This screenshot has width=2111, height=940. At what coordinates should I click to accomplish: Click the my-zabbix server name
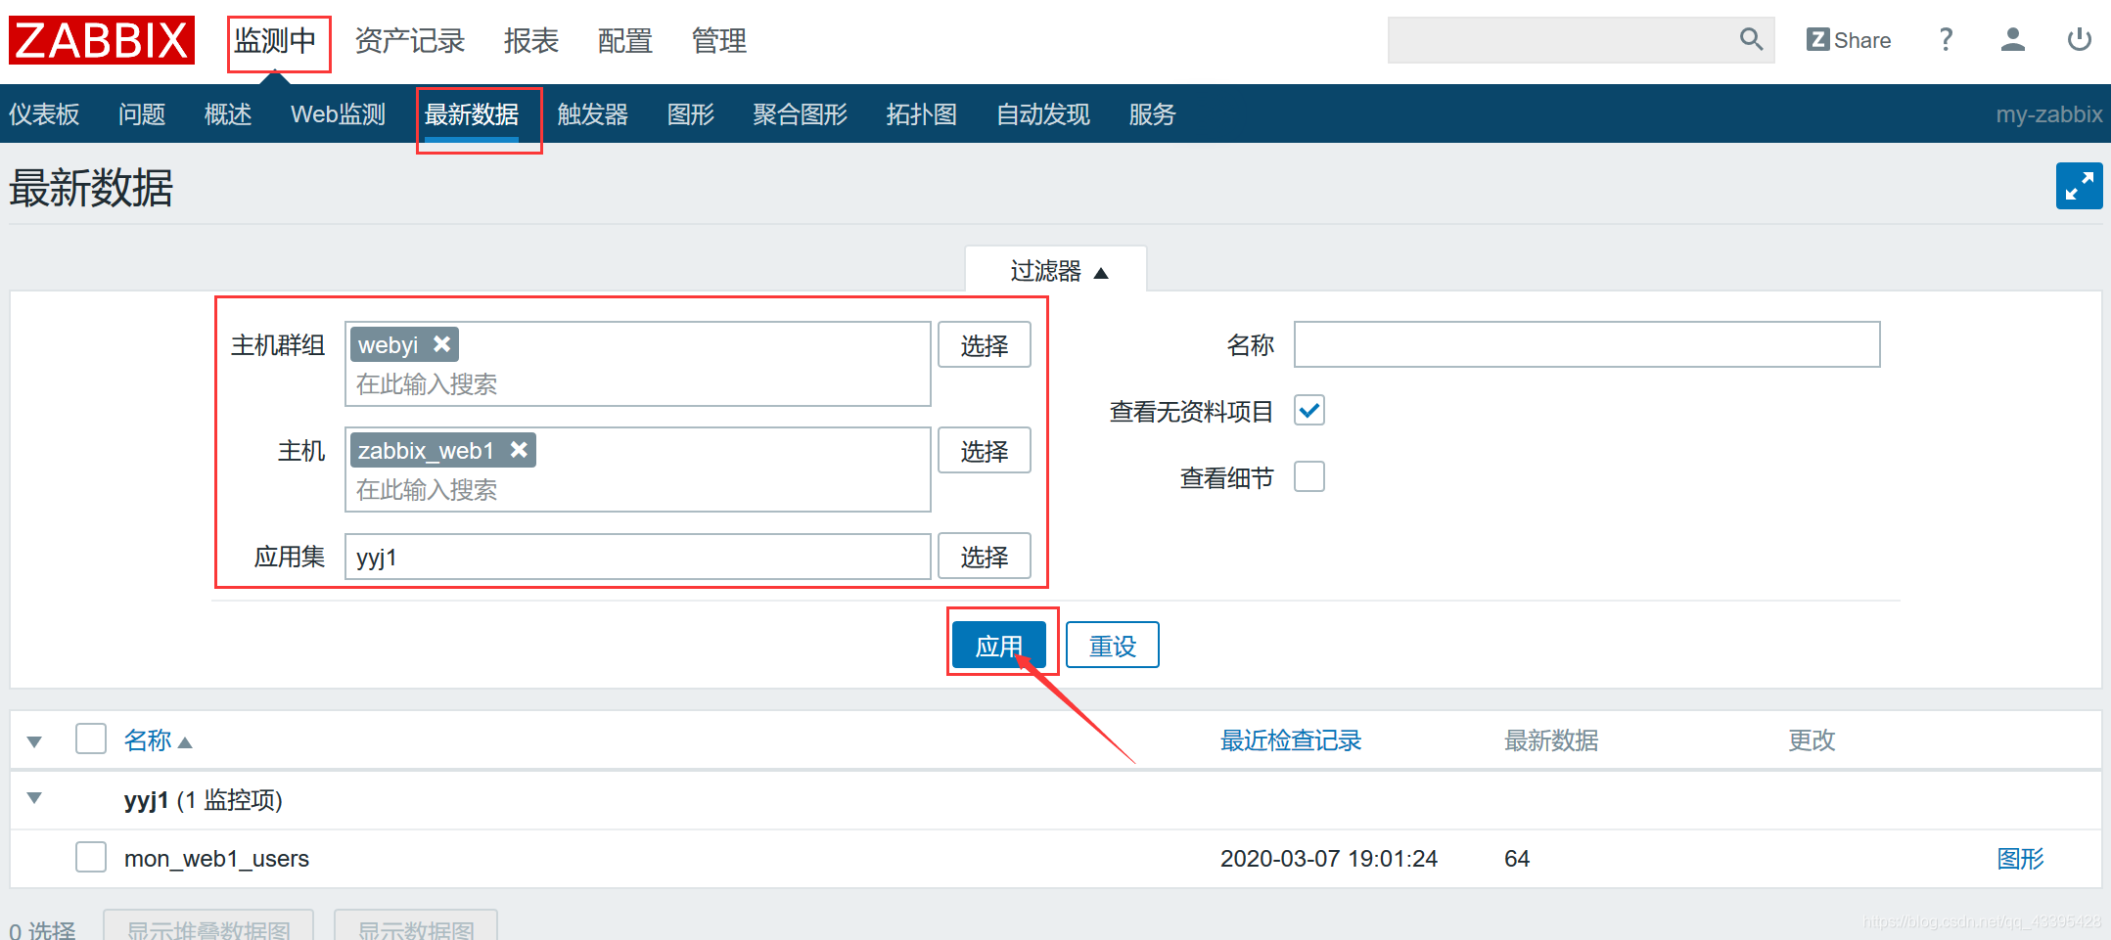[x=2049, y=114]
